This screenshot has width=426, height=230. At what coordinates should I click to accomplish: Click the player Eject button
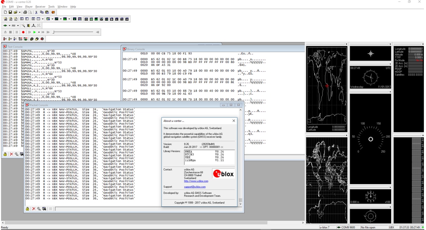point(5,32)
